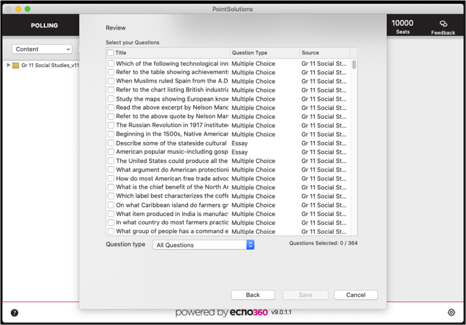The width and height of the screenshot is (466, 325).
Task: Click the Gr 11 Social Studies folder icon
Action: pos(16,65)
